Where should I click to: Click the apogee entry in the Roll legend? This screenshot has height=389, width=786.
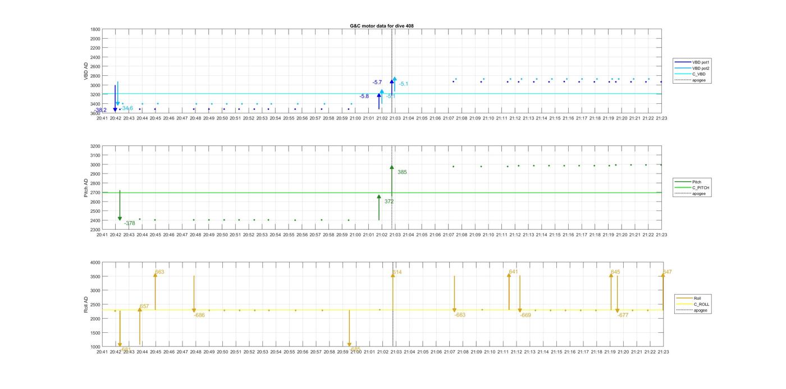pyautogui.click(x=692, y=310)
